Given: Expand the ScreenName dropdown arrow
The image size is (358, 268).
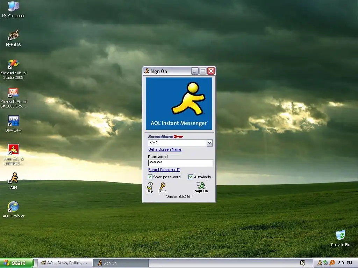Looking at the screenshot, I should click(x=210, y=143).
